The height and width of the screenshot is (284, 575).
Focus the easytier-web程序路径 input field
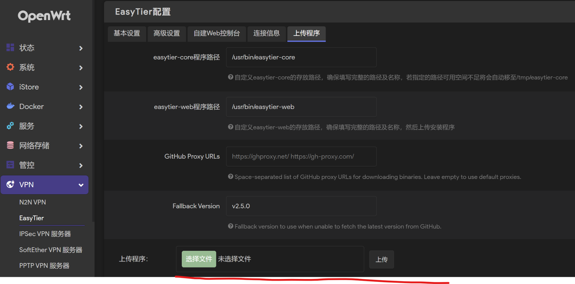(301, 107)
